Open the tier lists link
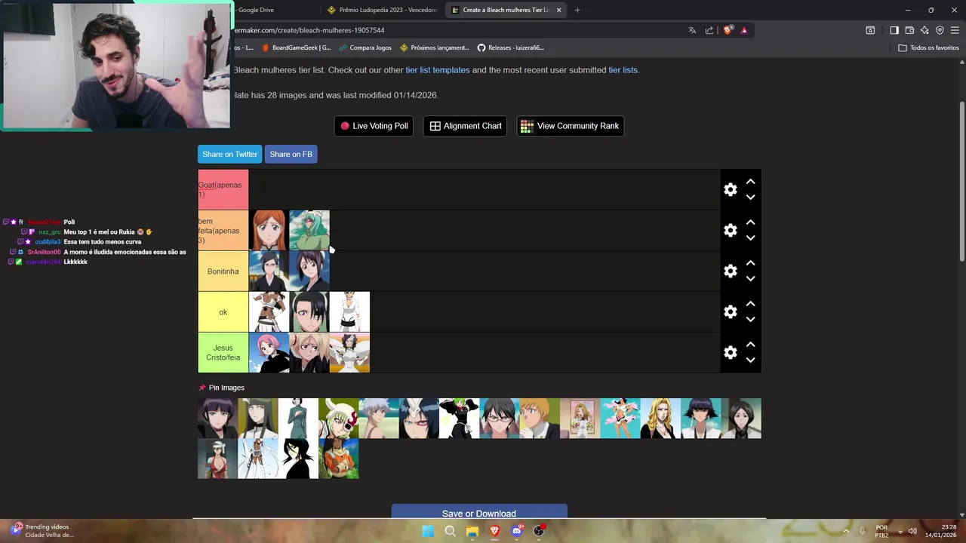Viewport: 966px width, 543px height. (x=623, y=70)
